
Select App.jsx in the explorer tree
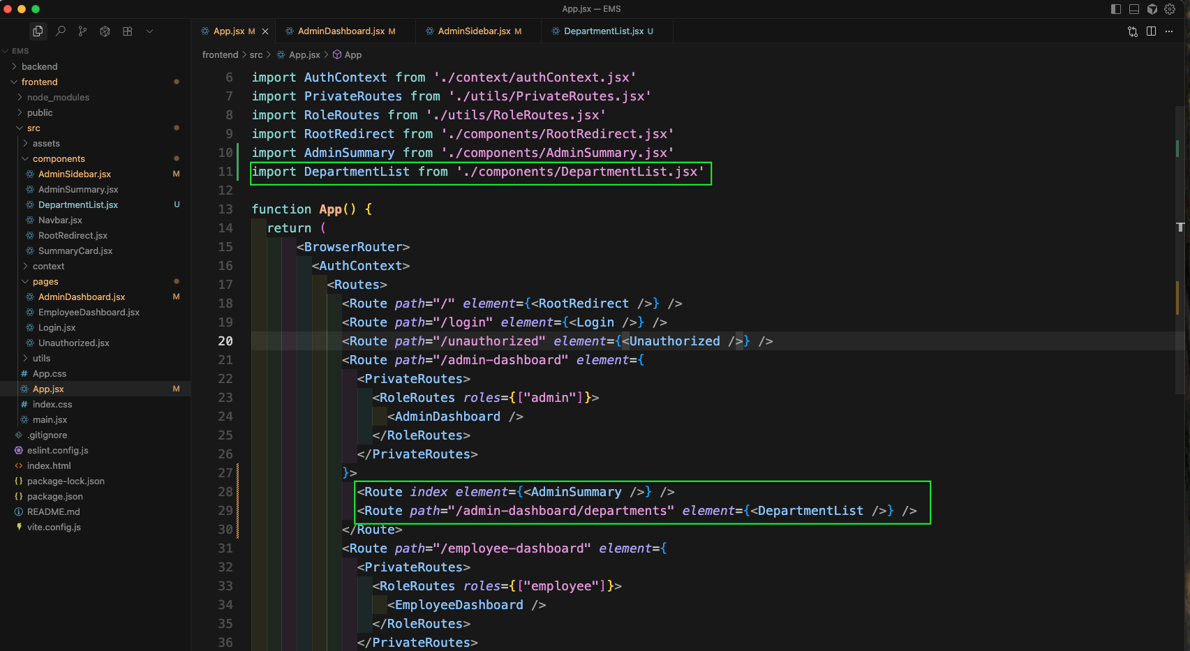pos(95,389)
